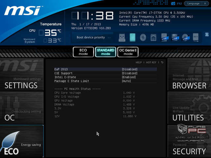The image size is (211, 158).
Task: Click the PC Health Status heading
Action: click(x=77, y=89)
